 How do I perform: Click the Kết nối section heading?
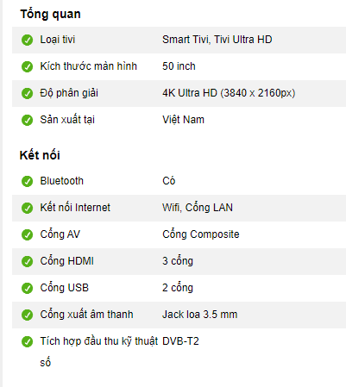(40, 155)
